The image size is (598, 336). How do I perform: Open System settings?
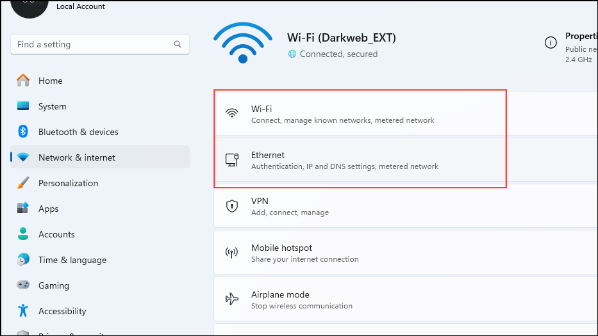[100, 106]
